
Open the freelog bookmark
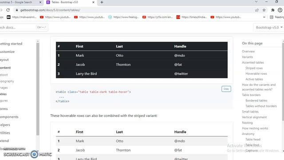click(x=123, y=17)
